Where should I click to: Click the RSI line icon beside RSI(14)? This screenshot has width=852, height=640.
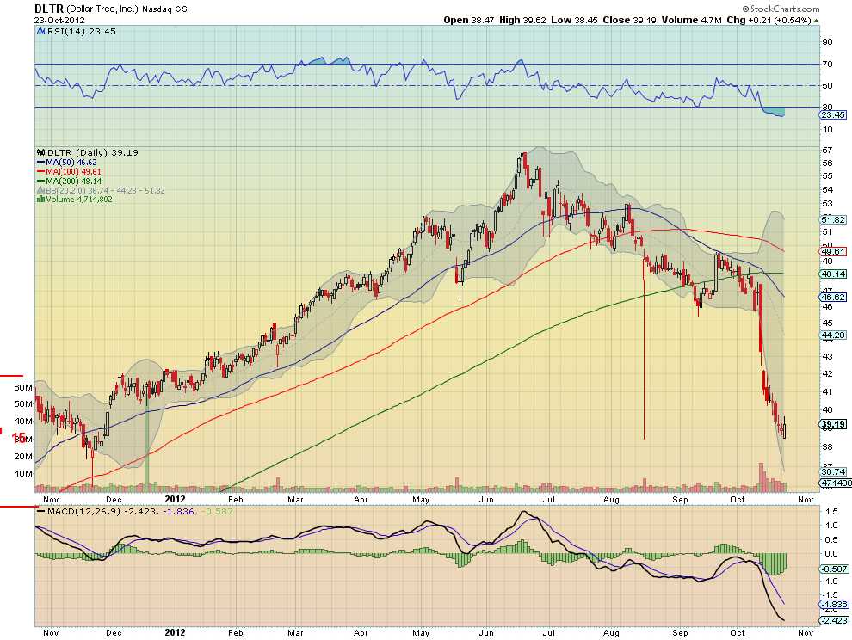tap(40, 32)
